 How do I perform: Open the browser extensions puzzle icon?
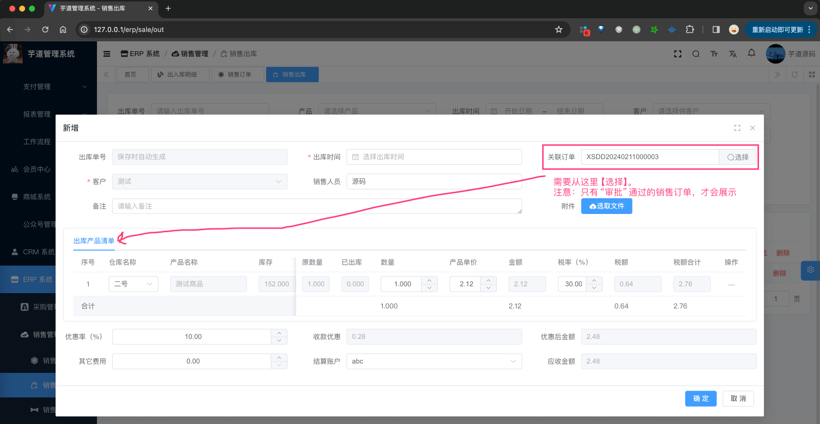point(690,30)
